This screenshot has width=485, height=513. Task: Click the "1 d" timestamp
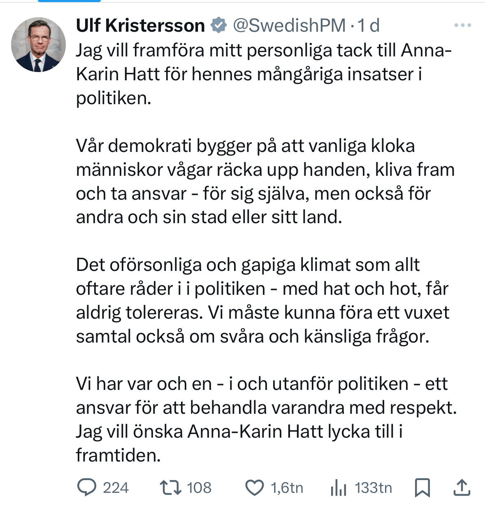[x=369, y=26]
